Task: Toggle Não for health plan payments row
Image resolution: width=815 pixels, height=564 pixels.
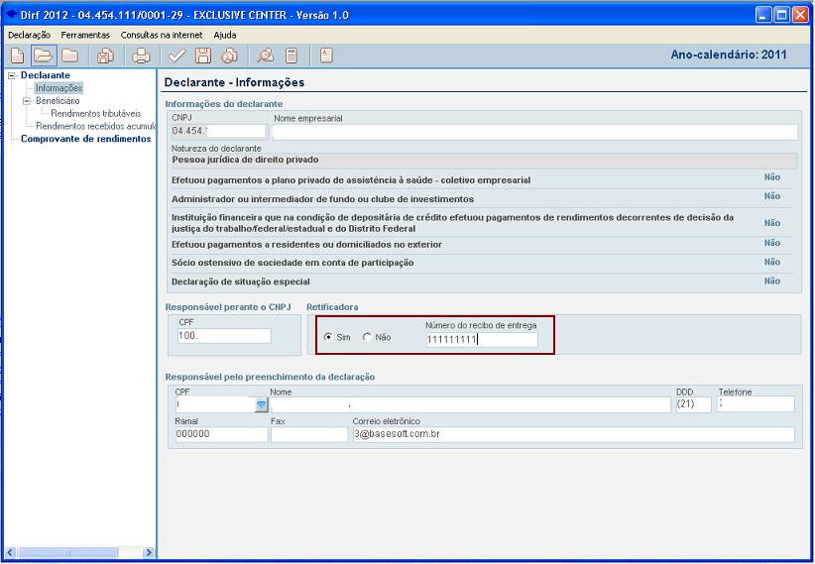Action: 771,177
